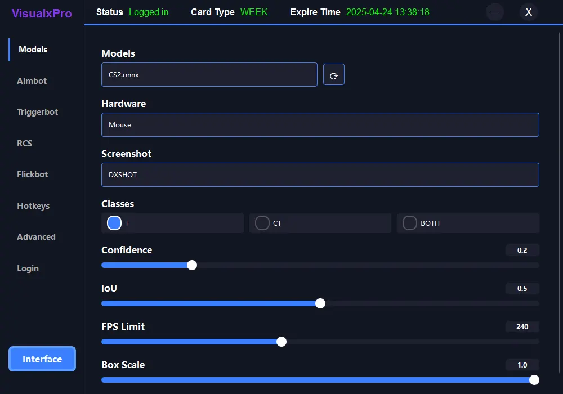The width and height of the screenshot is (563, 394).
Task: Open the RCS section in sidebar
Action: pyautogui.click(x=25, y=144)
